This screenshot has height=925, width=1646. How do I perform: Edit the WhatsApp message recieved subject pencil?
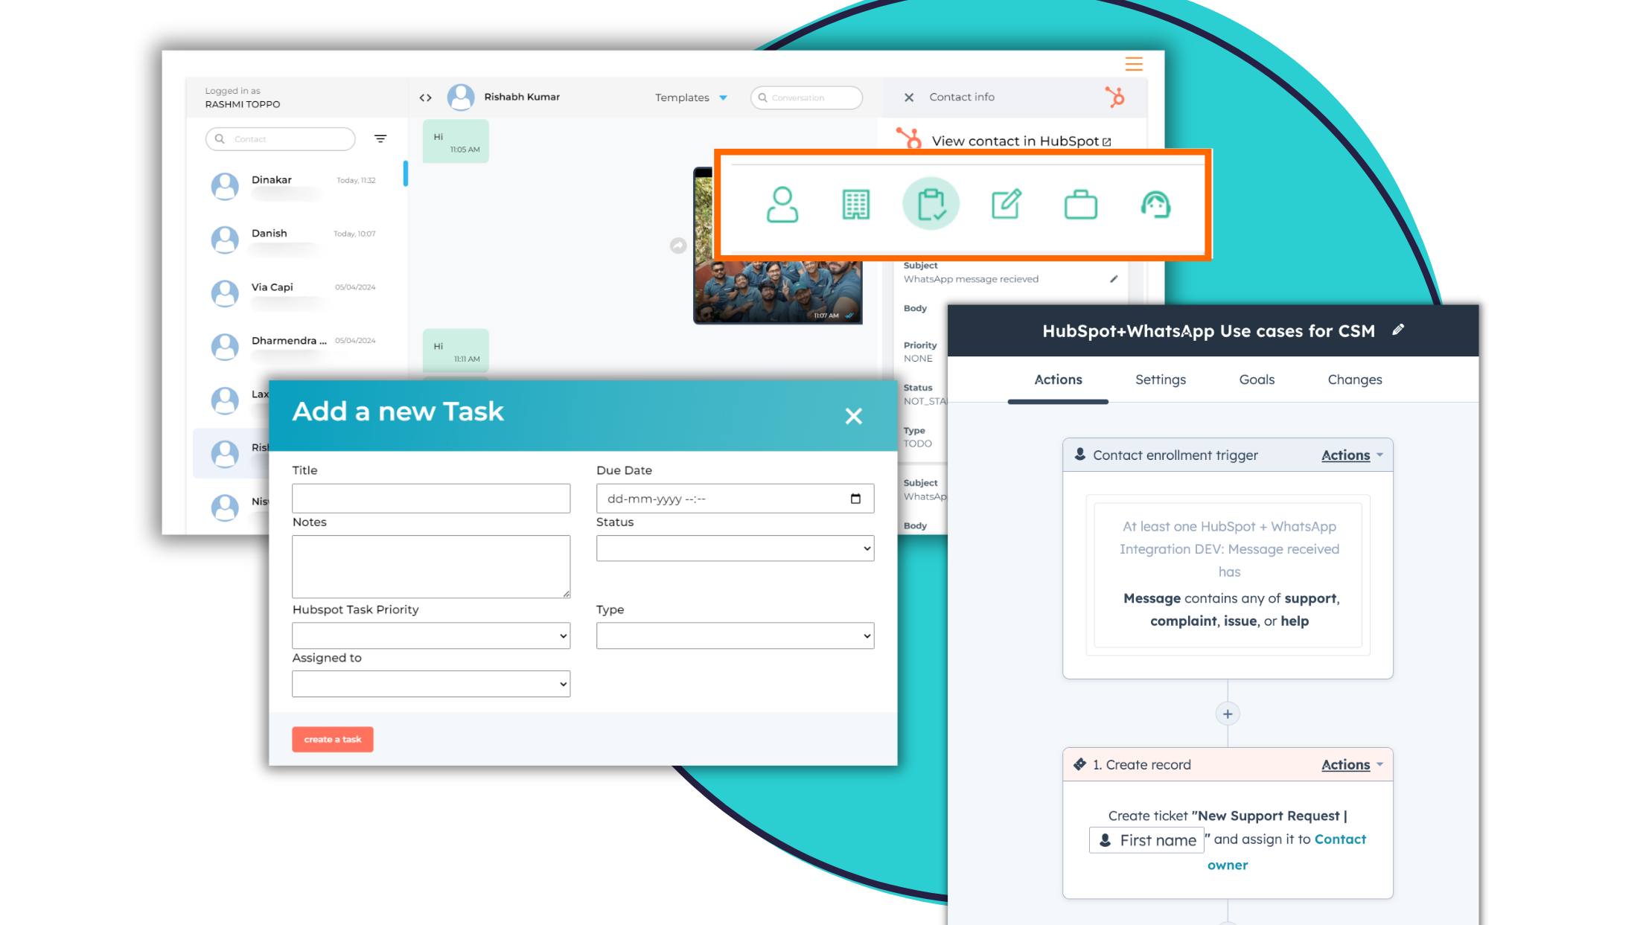pos(1114,279)
